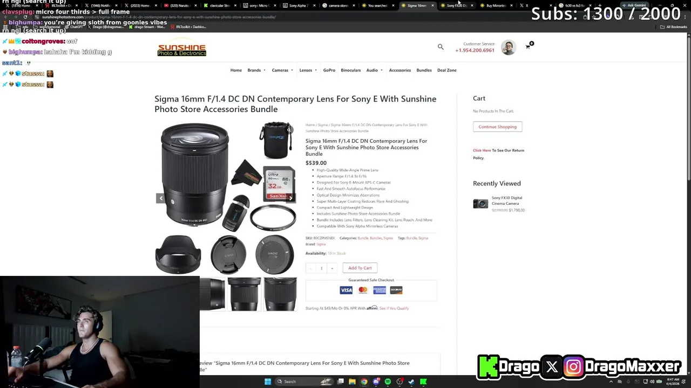The width and height of the screenshot is (691, 388).
Task: Open the Accessories menu item
Action: (400, 70)
